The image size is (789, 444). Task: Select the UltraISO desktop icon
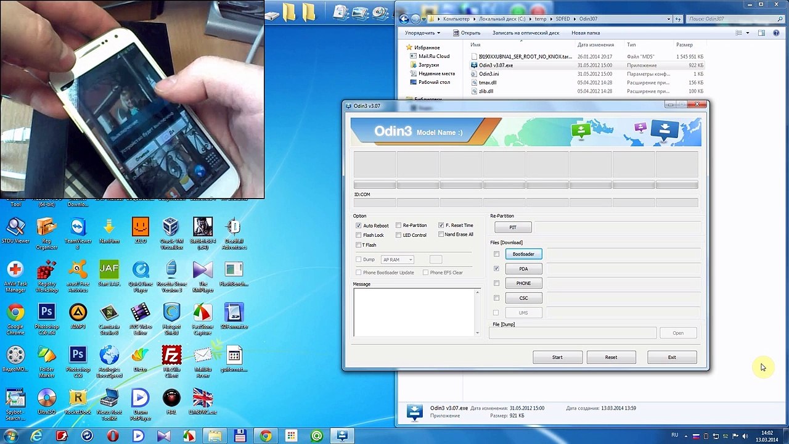47,401
